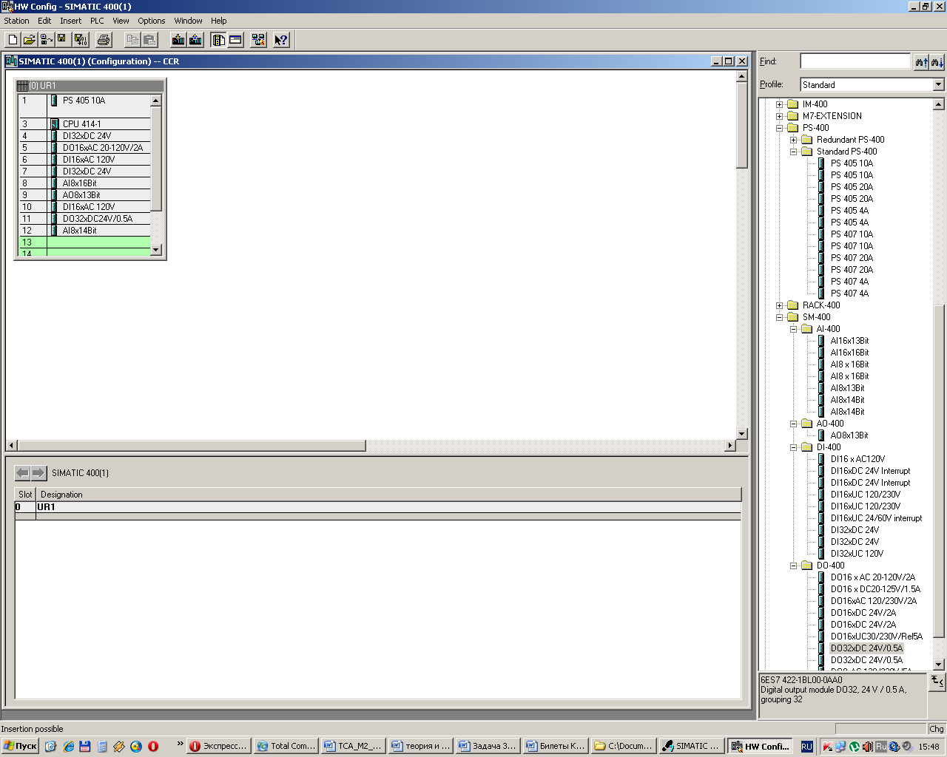Viewport: 947px width, 757px height.
Task: Click the Configure Network icon
Action: [258, 40]
